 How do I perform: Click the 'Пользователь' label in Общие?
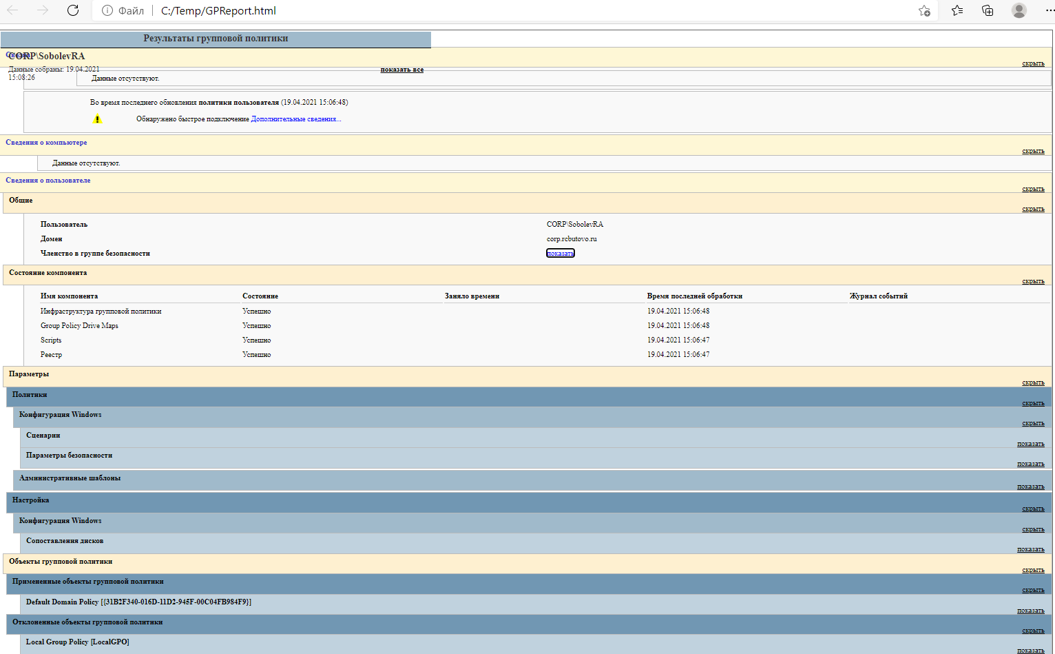click(x=64, y=225)
